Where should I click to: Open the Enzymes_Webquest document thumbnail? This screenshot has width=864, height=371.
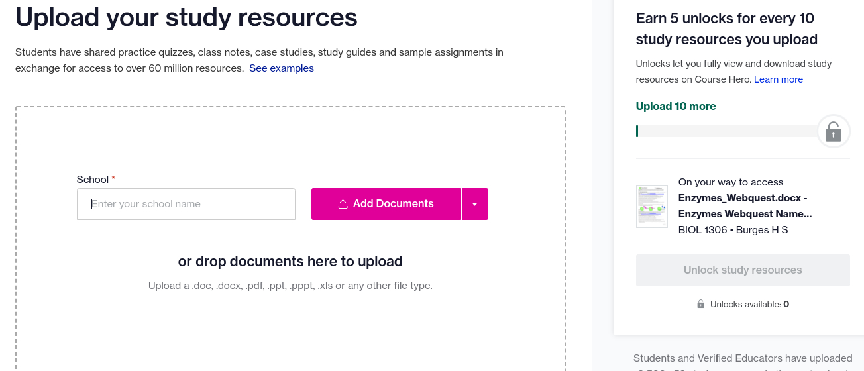652,207
